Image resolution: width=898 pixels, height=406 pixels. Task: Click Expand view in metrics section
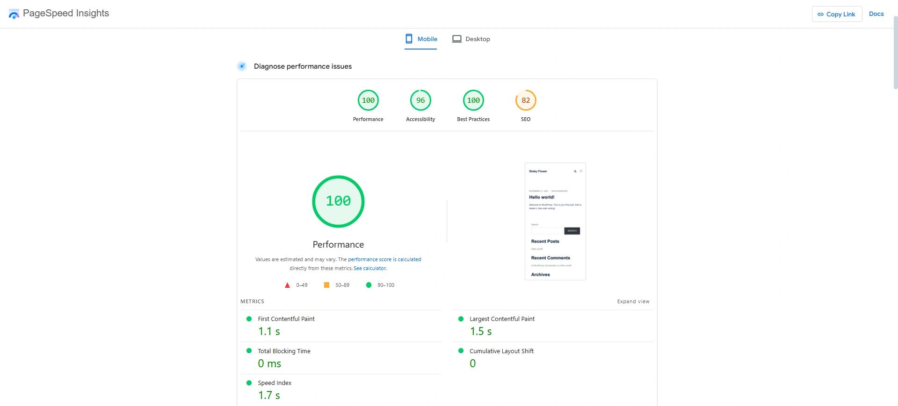click(633, 301)
